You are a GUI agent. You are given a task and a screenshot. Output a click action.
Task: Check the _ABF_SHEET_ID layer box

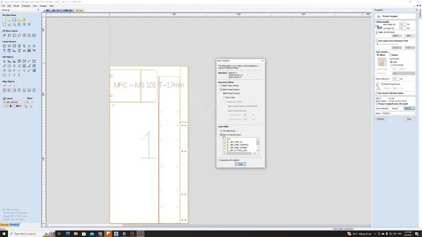(225, 142)
